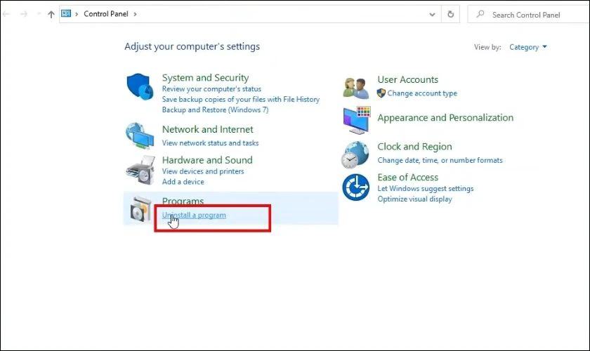Open Network and Internet category

(x=208, y=129)
